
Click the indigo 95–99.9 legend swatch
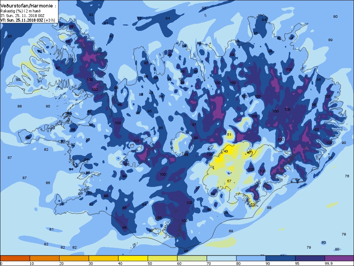[x=310, y=258]
